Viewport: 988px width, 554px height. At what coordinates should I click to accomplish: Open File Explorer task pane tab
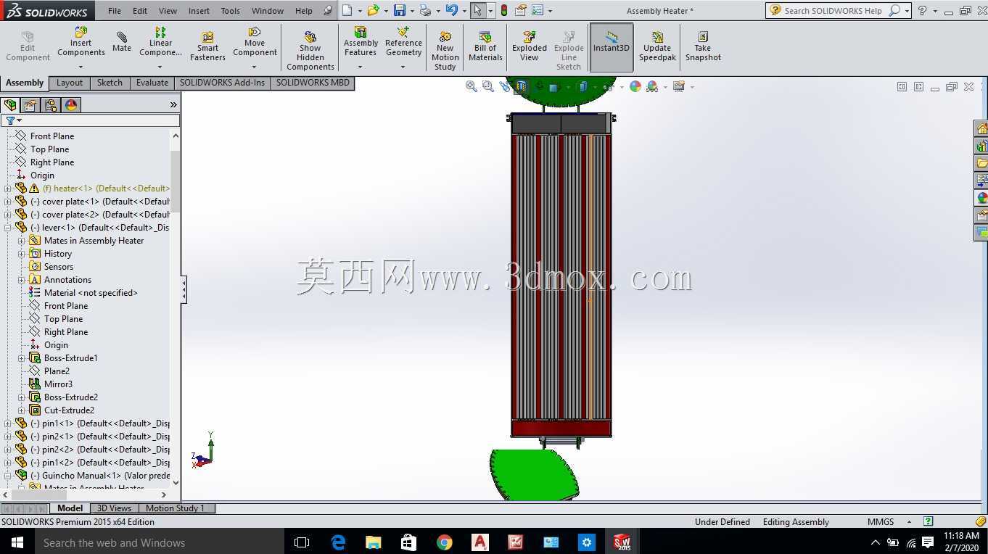click(981, 163)
